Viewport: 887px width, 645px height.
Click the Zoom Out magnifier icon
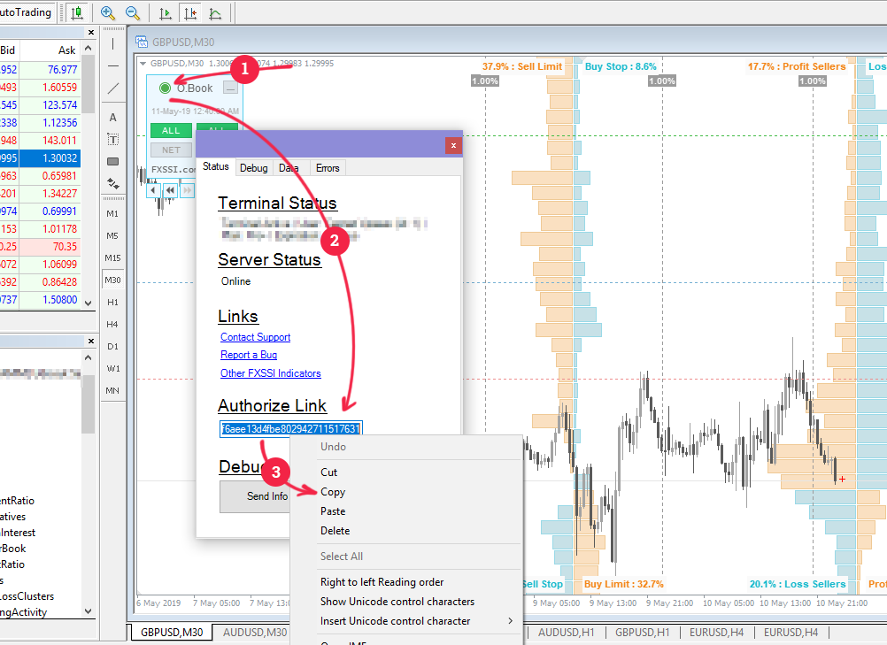tap(133, 13)
